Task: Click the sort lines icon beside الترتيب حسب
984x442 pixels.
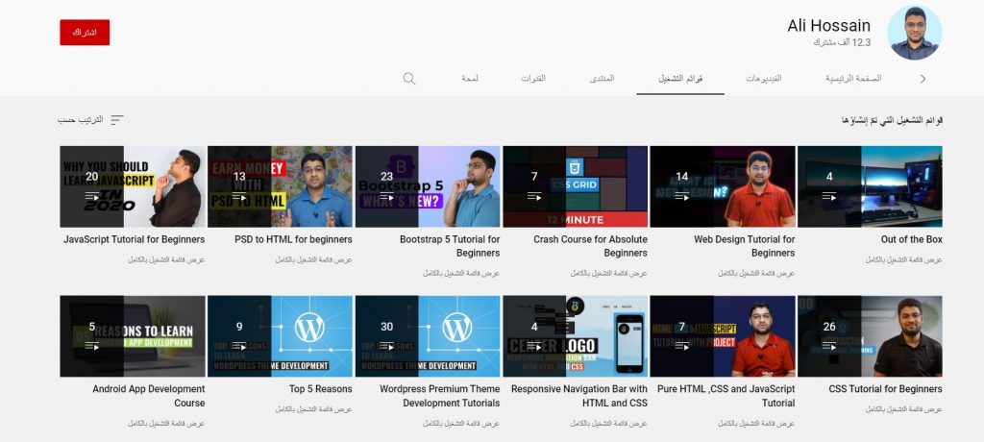Action: [117, 120]
